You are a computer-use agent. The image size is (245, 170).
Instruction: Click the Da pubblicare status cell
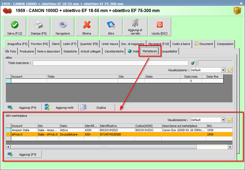pos(72,134)
